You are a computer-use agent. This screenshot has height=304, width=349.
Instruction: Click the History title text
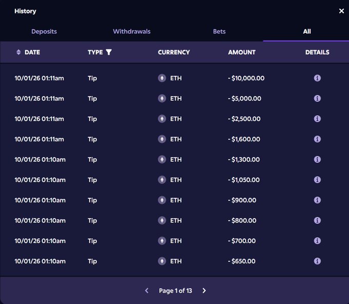click(x=25, y=11)
